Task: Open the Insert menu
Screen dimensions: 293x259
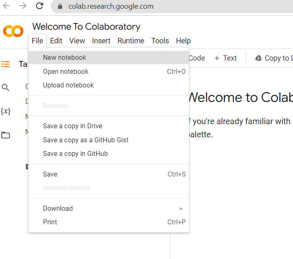Action: click(x=101, y=41)
